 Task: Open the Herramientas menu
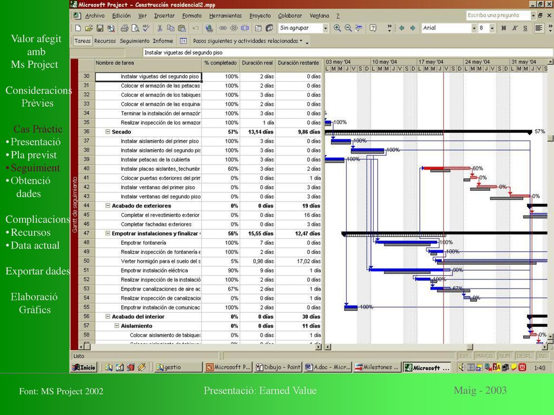tap(226, 16)
